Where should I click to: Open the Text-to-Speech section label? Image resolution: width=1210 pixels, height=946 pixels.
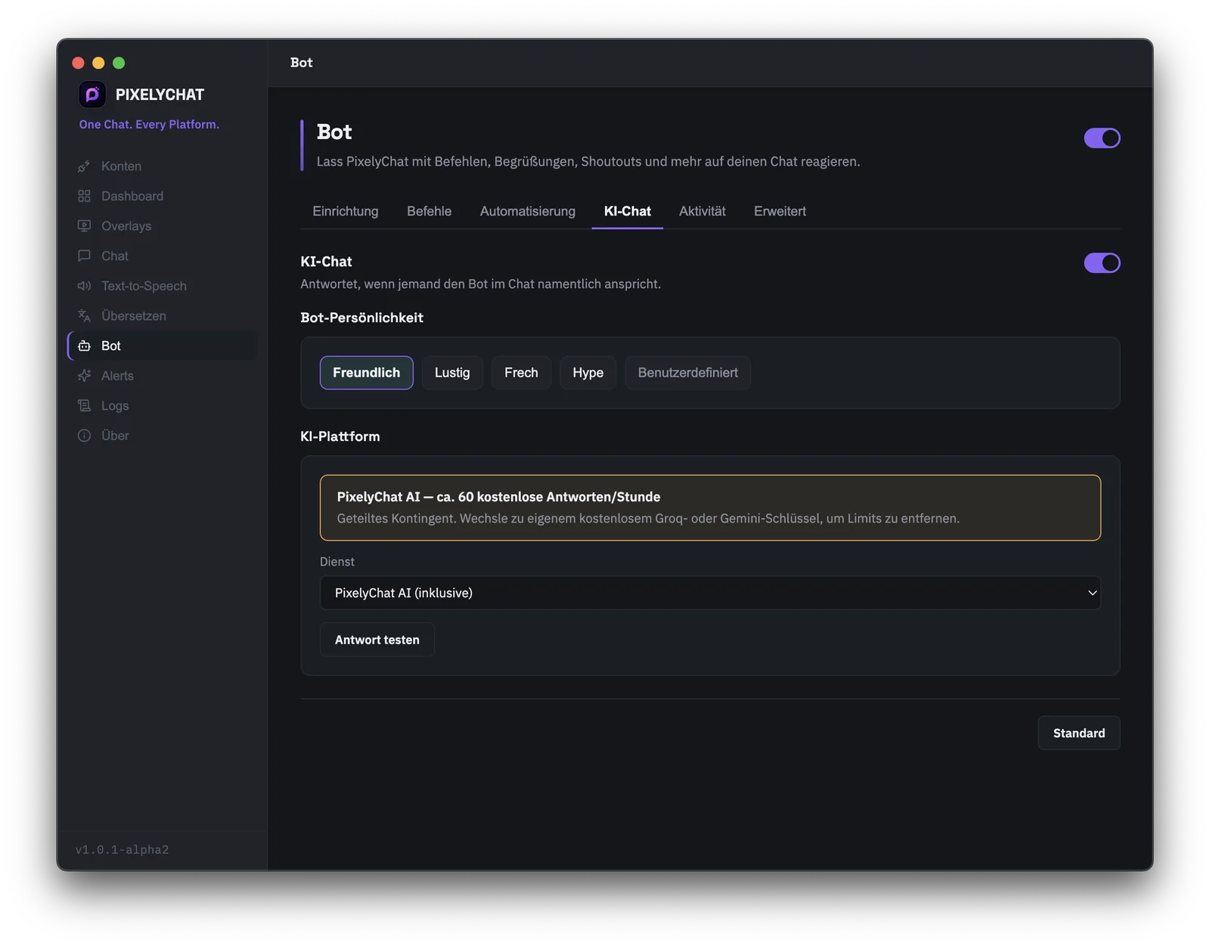[144, 286]
